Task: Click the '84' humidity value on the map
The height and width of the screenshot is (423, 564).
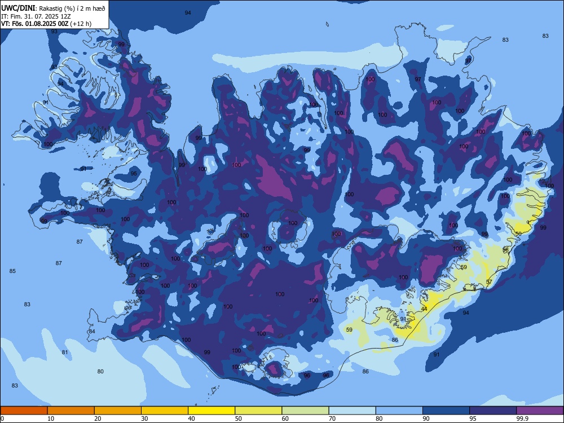Action: pos(92,331)
